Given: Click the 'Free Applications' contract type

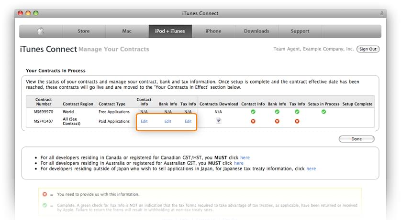Looking at the screenshot, I should tap(114, 112).
